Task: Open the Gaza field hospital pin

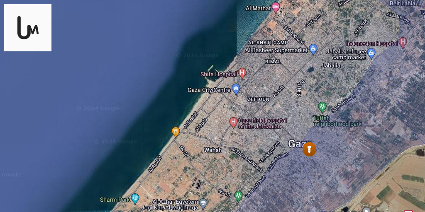Action: pos(233,123)
